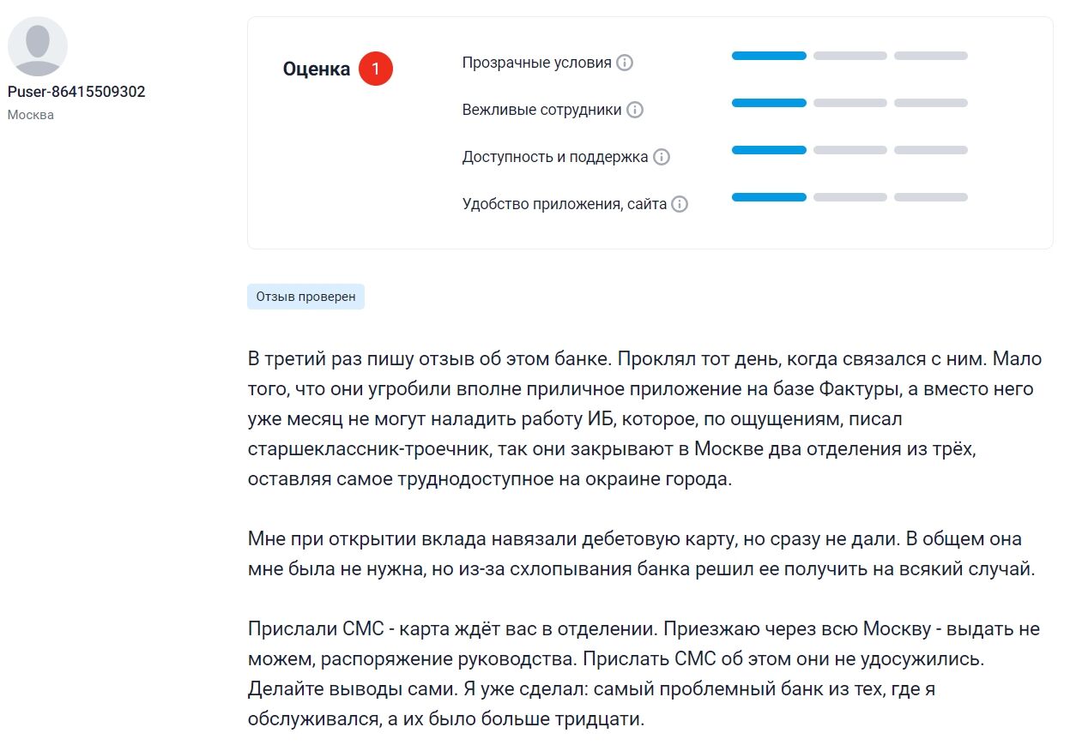This screenshot has width=1076, height=751.
Task: Click the Вежливые сотрудники label
Action: coord(541,110)
